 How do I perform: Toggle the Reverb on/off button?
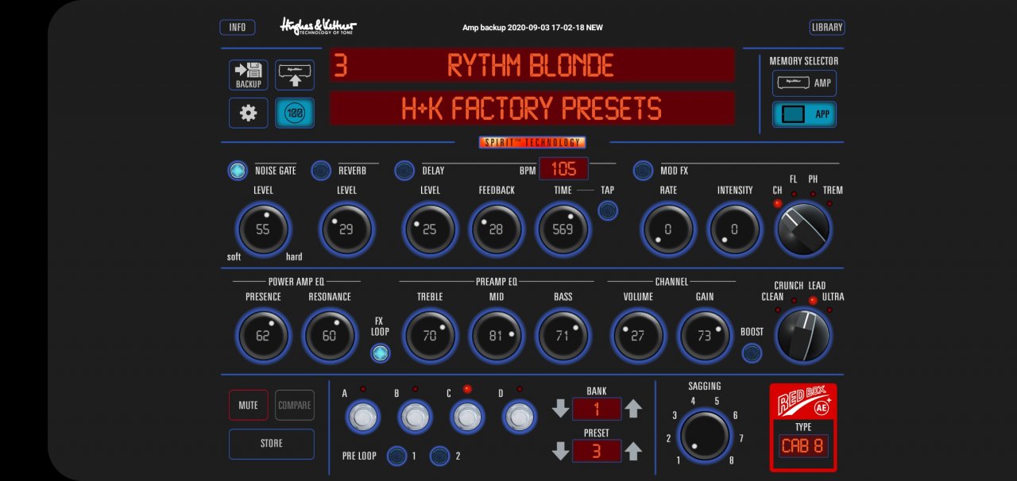click(321, 170)
